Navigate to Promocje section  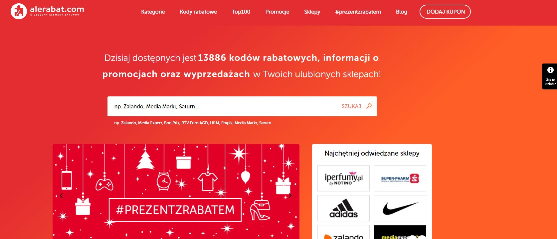tap(277, 12)
